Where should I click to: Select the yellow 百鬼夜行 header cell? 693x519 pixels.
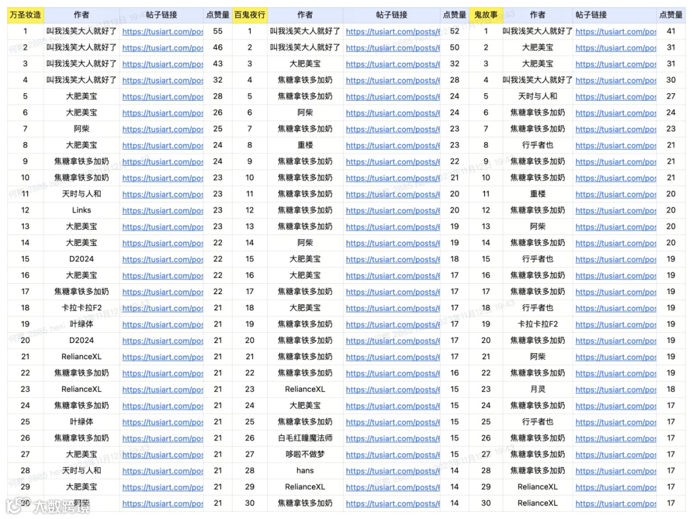tap(250, 15)
